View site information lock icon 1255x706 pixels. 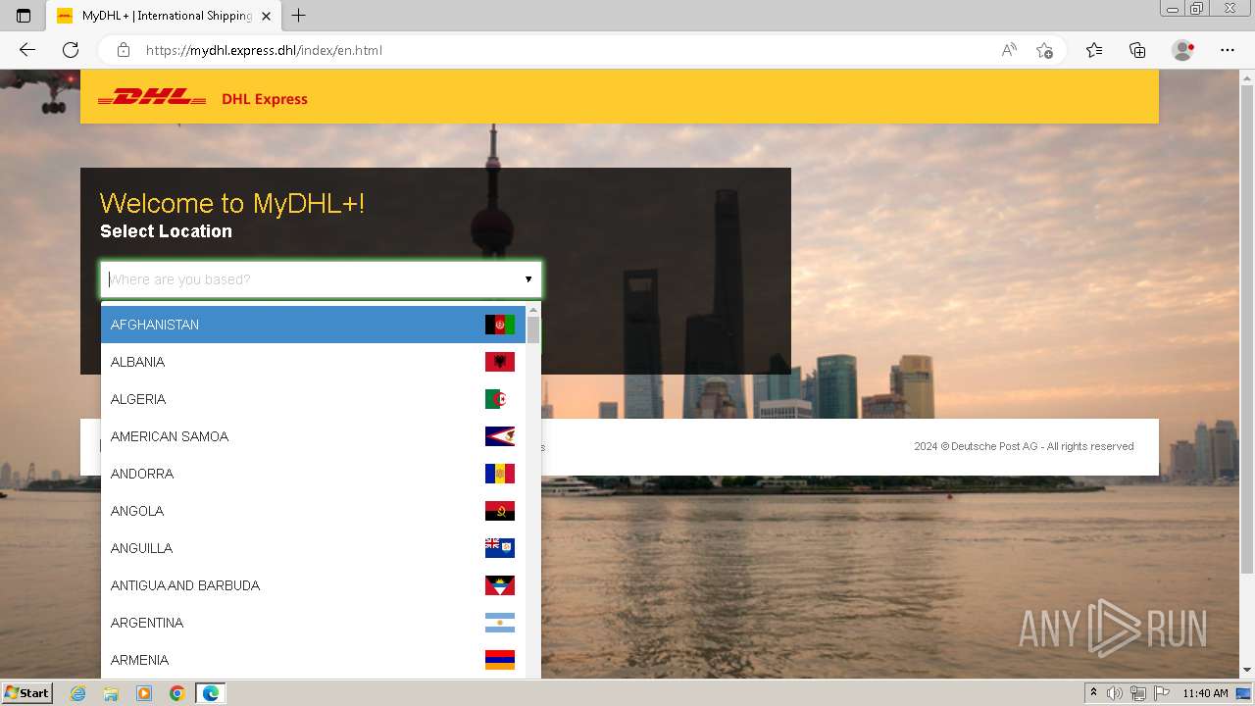click(x=124, y=50)
